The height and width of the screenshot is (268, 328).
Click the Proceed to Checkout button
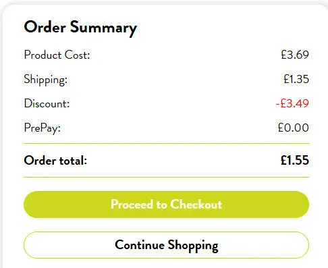tap(166, 205)
